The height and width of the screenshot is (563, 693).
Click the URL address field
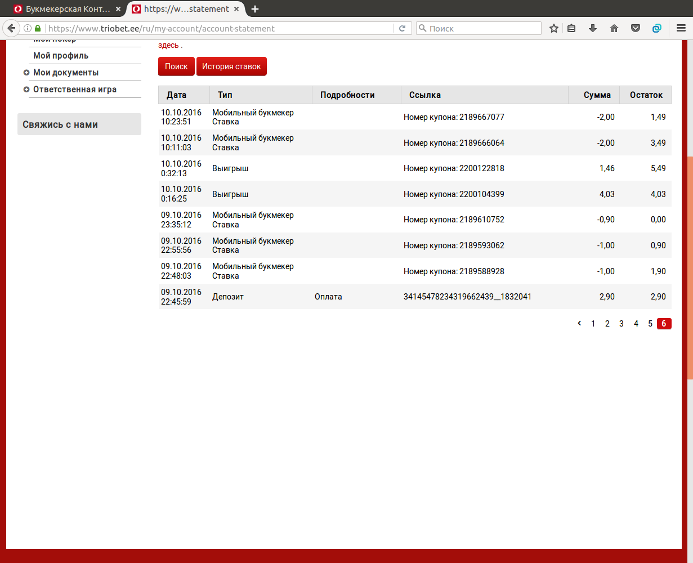pyautogui.click(x=220, y=28)
